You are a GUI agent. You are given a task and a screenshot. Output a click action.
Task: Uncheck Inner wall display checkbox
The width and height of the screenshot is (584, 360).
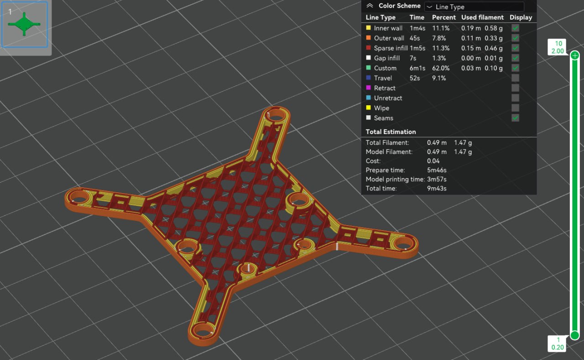515,28
